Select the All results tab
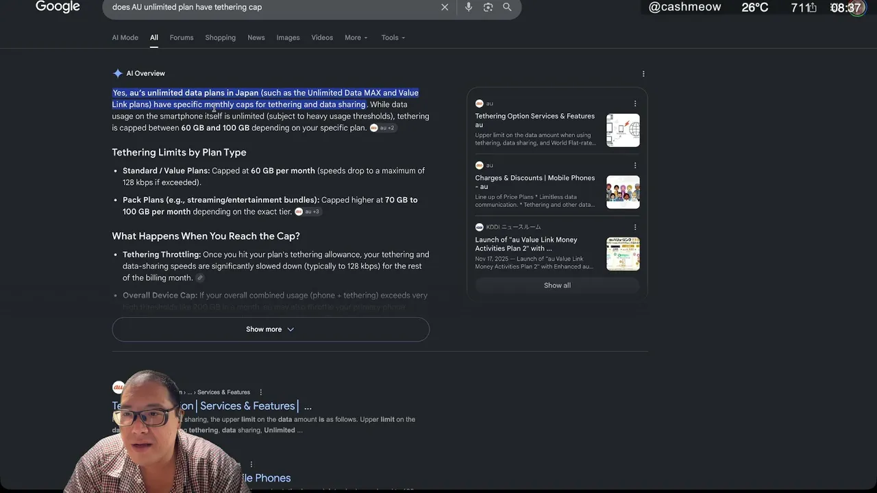 (x=154, y=38)
